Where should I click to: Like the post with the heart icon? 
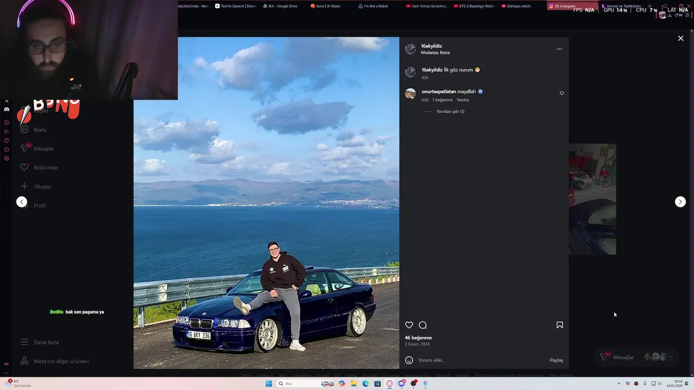click(409, 325)
